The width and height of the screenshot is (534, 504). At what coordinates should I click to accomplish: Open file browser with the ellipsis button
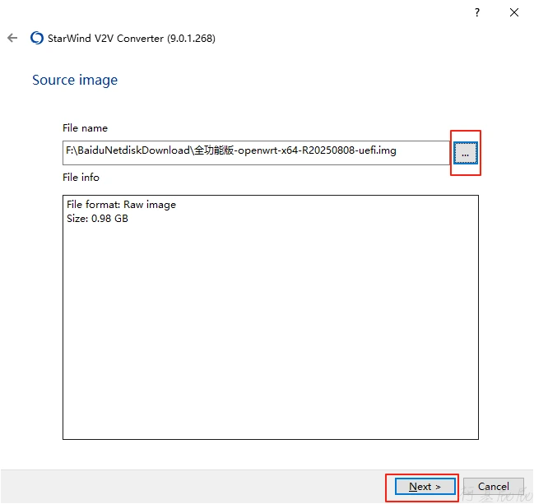(x=465, y=153)
